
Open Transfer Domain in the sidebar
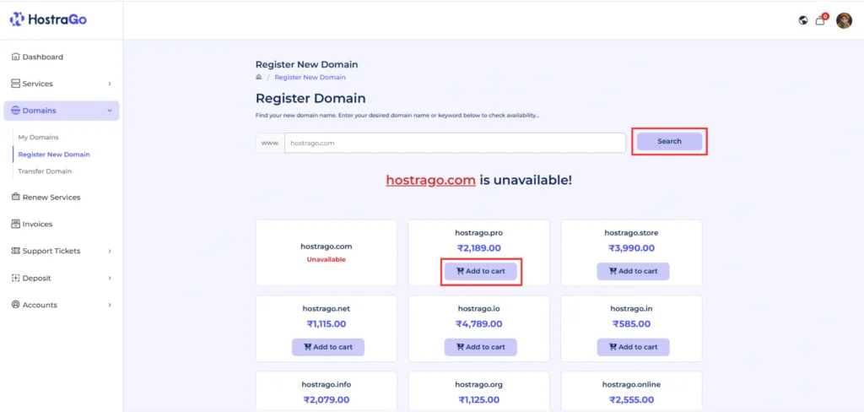(x=45, y=171)
